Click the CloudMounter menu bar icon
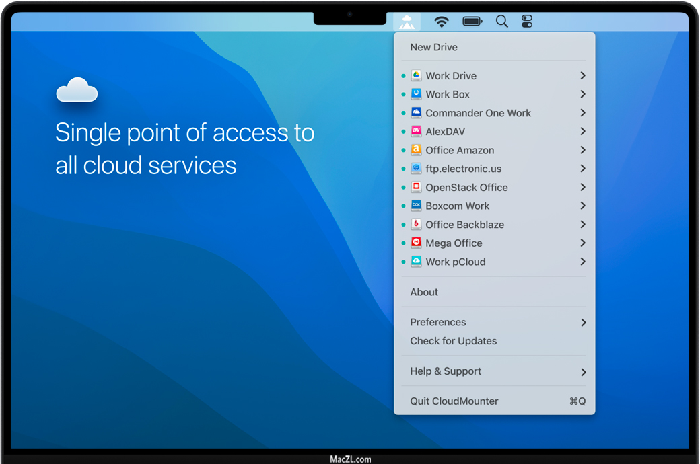Image resolution: width=700 pixels, height=464 pixels. pyautogui.click(x=407, y=22)
